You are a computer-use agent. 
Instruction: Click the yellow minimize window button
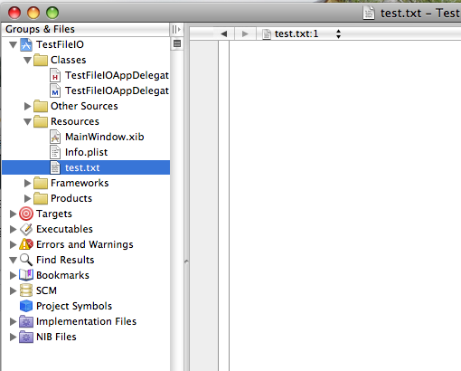[33, 13]
